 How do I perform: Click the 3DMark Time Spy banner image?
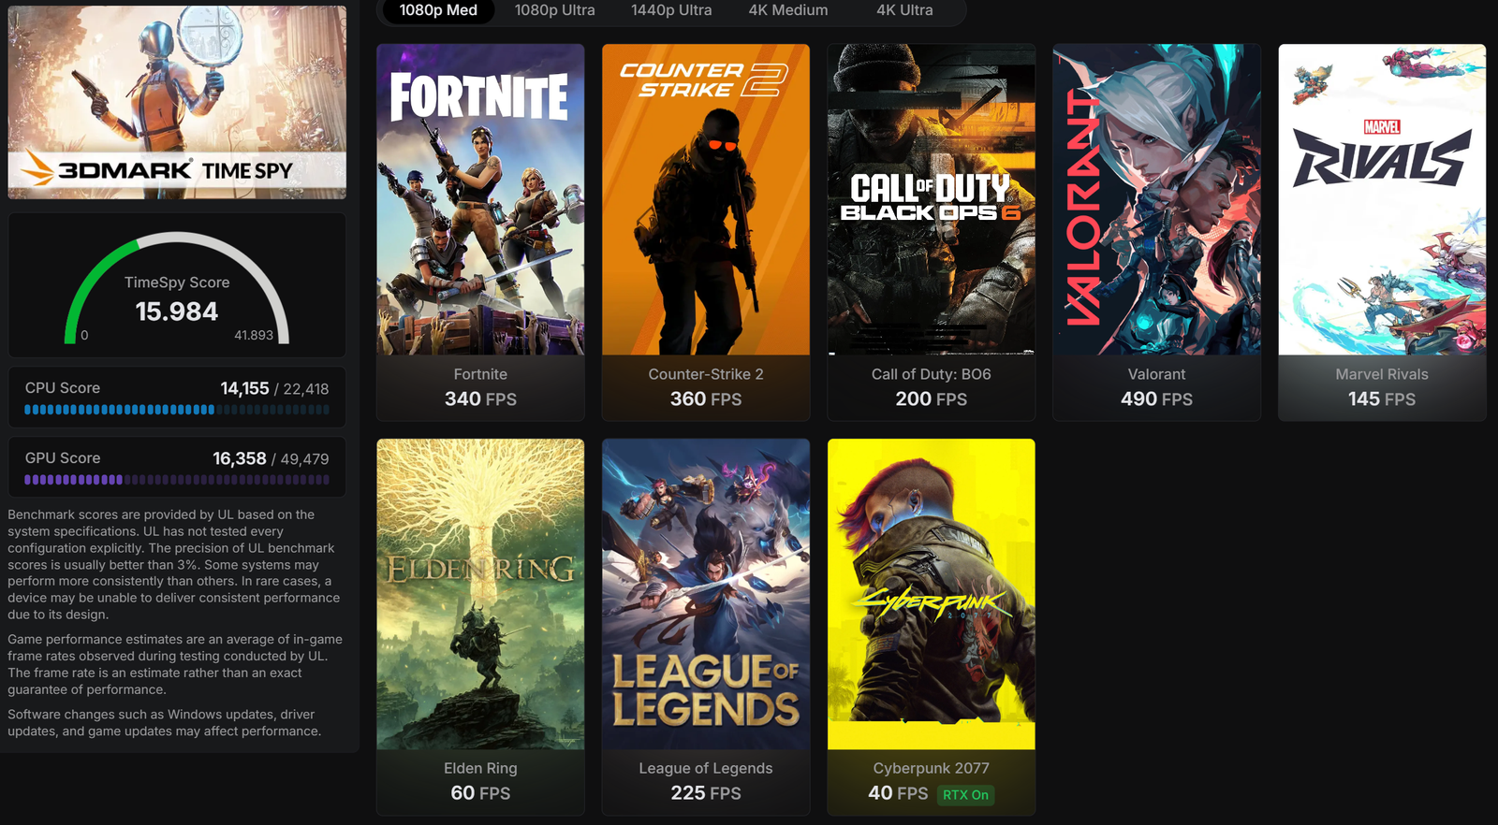click(177, 102)
